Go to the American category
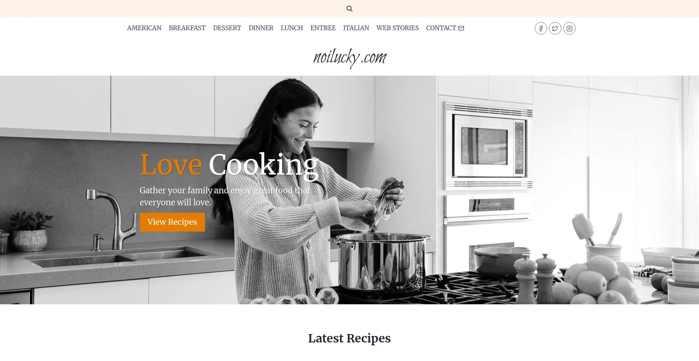This screenshot has height=361, width=699. (144, 28)
